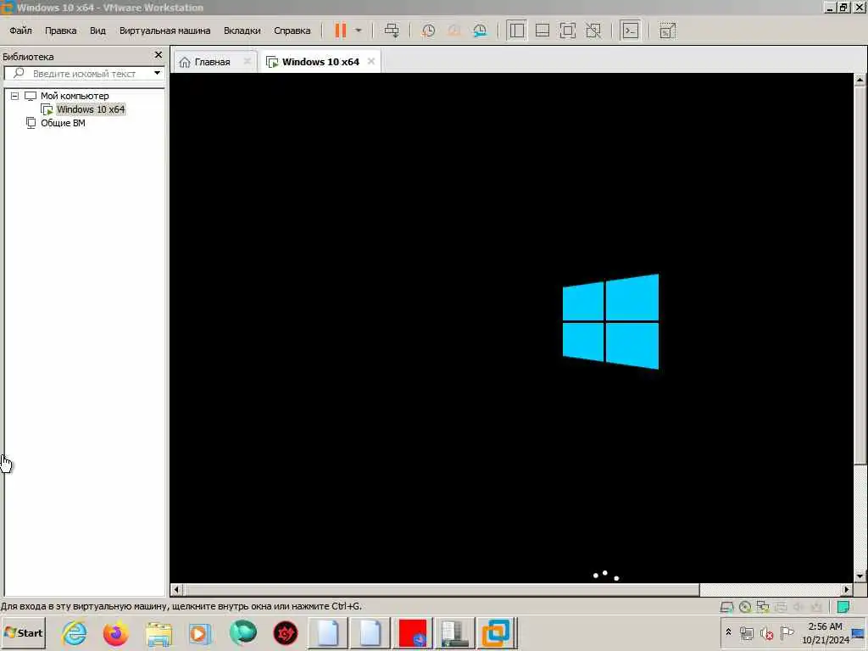Click the network adapter status icon

763,607
